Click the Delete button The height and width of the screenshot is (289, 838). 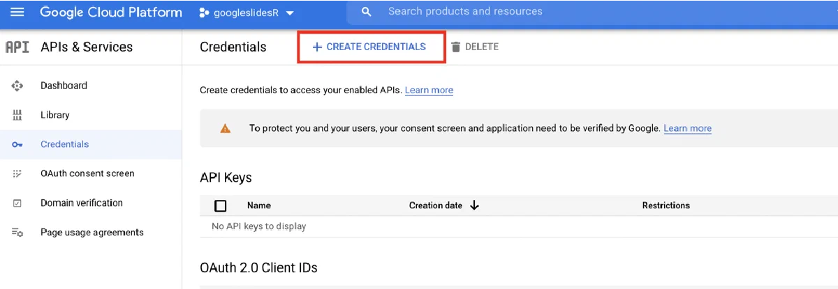[475, 47]
